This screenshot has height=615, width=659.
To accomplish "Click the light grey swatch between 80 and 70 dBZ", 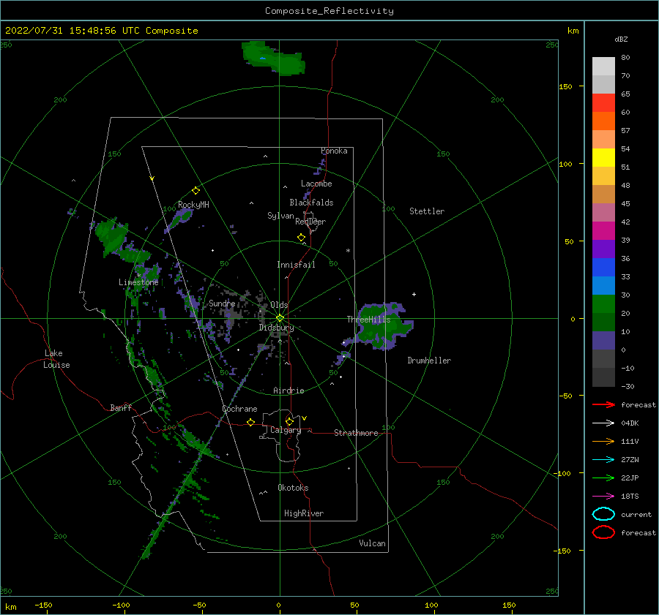I will pyautogui.click(x=603, y=67).
